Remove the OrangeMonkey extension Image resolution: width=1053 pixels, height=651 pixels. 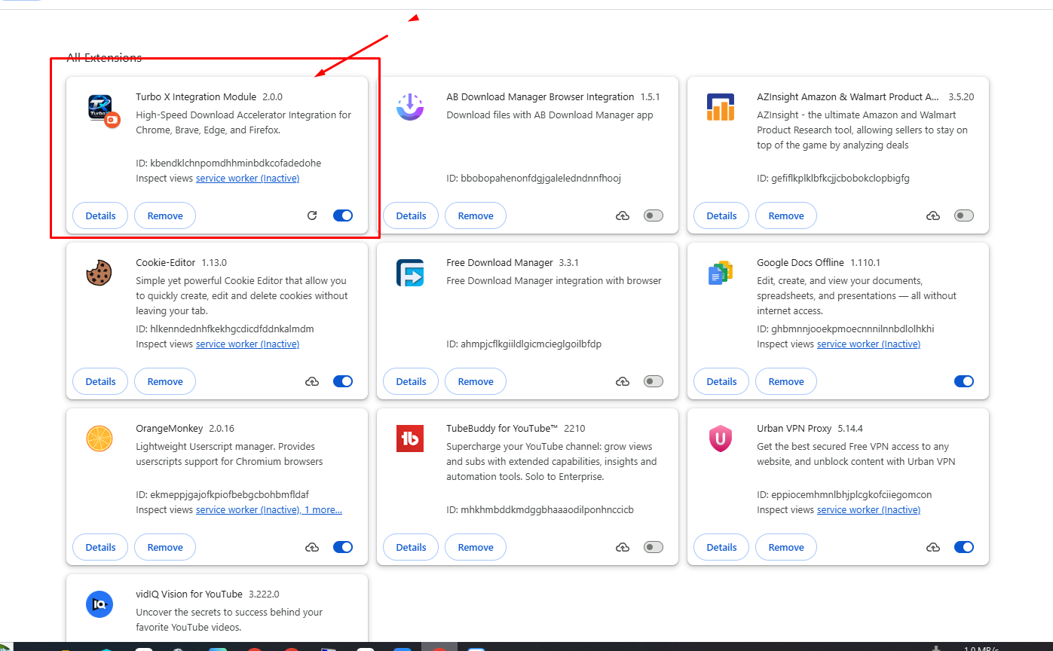point(165,547)
